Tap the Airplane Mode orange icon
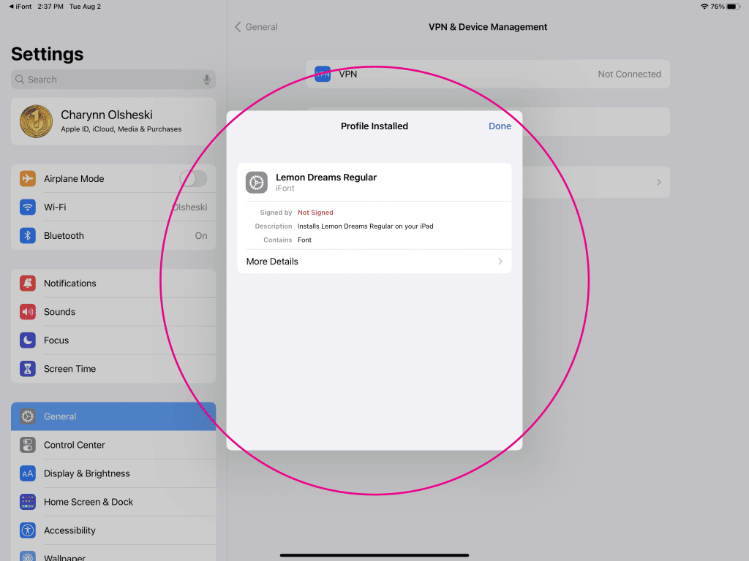Screen dimensions: 749x561 28,178
